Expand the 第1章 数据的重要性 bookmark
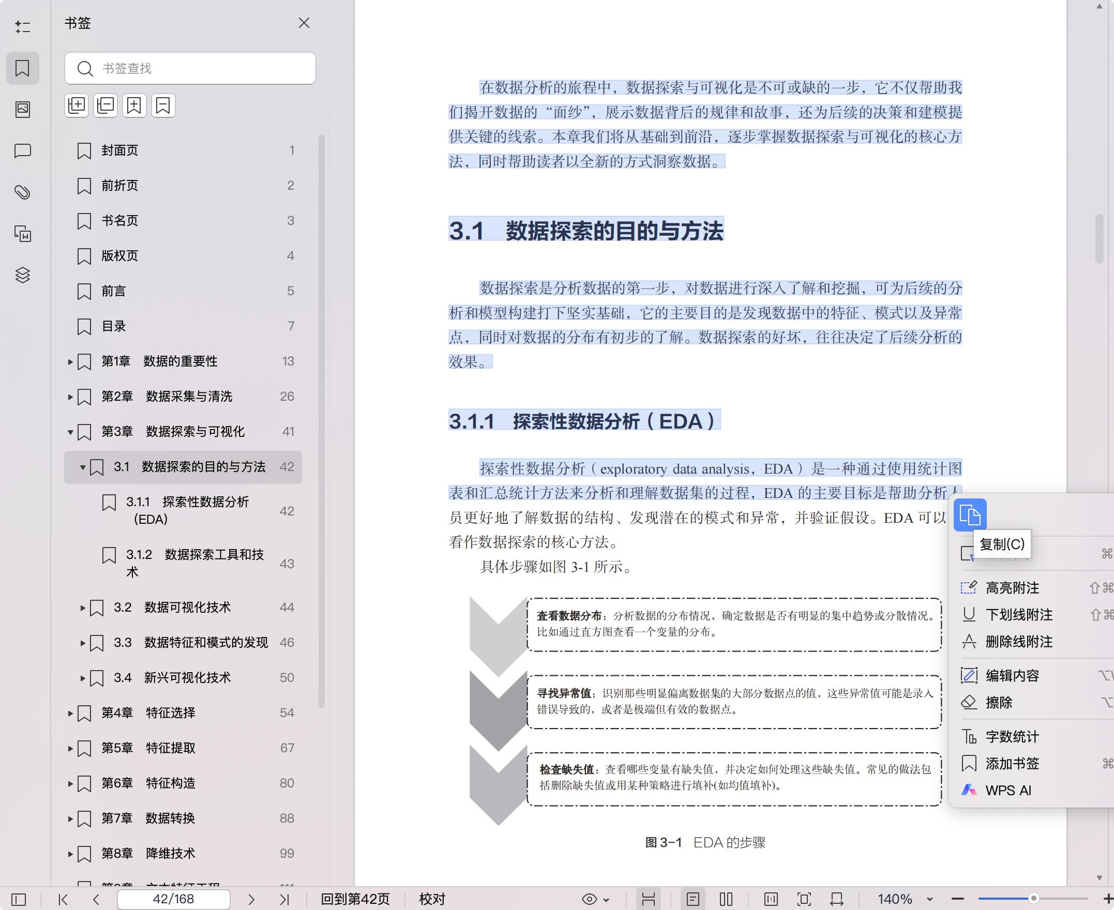Viewport: 1114px width, 910px height. click(x=70, y=362)
